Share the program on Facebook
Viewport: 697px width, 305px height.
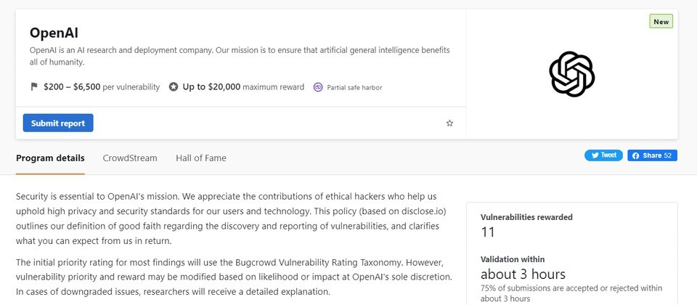pos(652,155)
